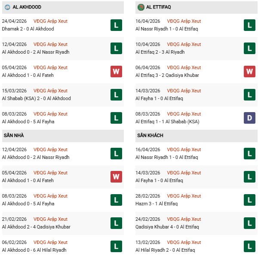The height and width of the screenshot is (256, 258).
Task: Open the Al Hilal Riyadh 2-0 Al Ettifaq match
Action: point(165,250)
